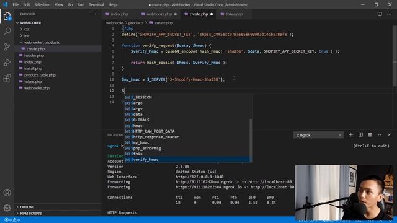Open index.php from the explorer

tap(58, 62)
